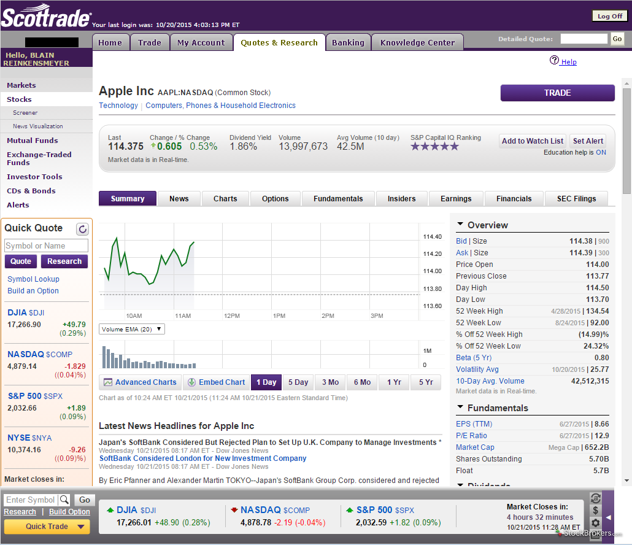Image resolution: width=632 pixels, height=545 pixels.
Task: Toggle Education help ON link
Action: pyautogui.click(x=601, y=152)
